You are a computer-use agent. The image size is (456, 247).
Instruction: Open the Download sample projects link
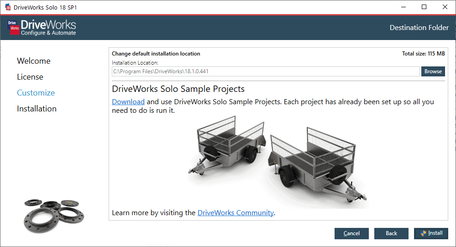(x=128, y=102)
